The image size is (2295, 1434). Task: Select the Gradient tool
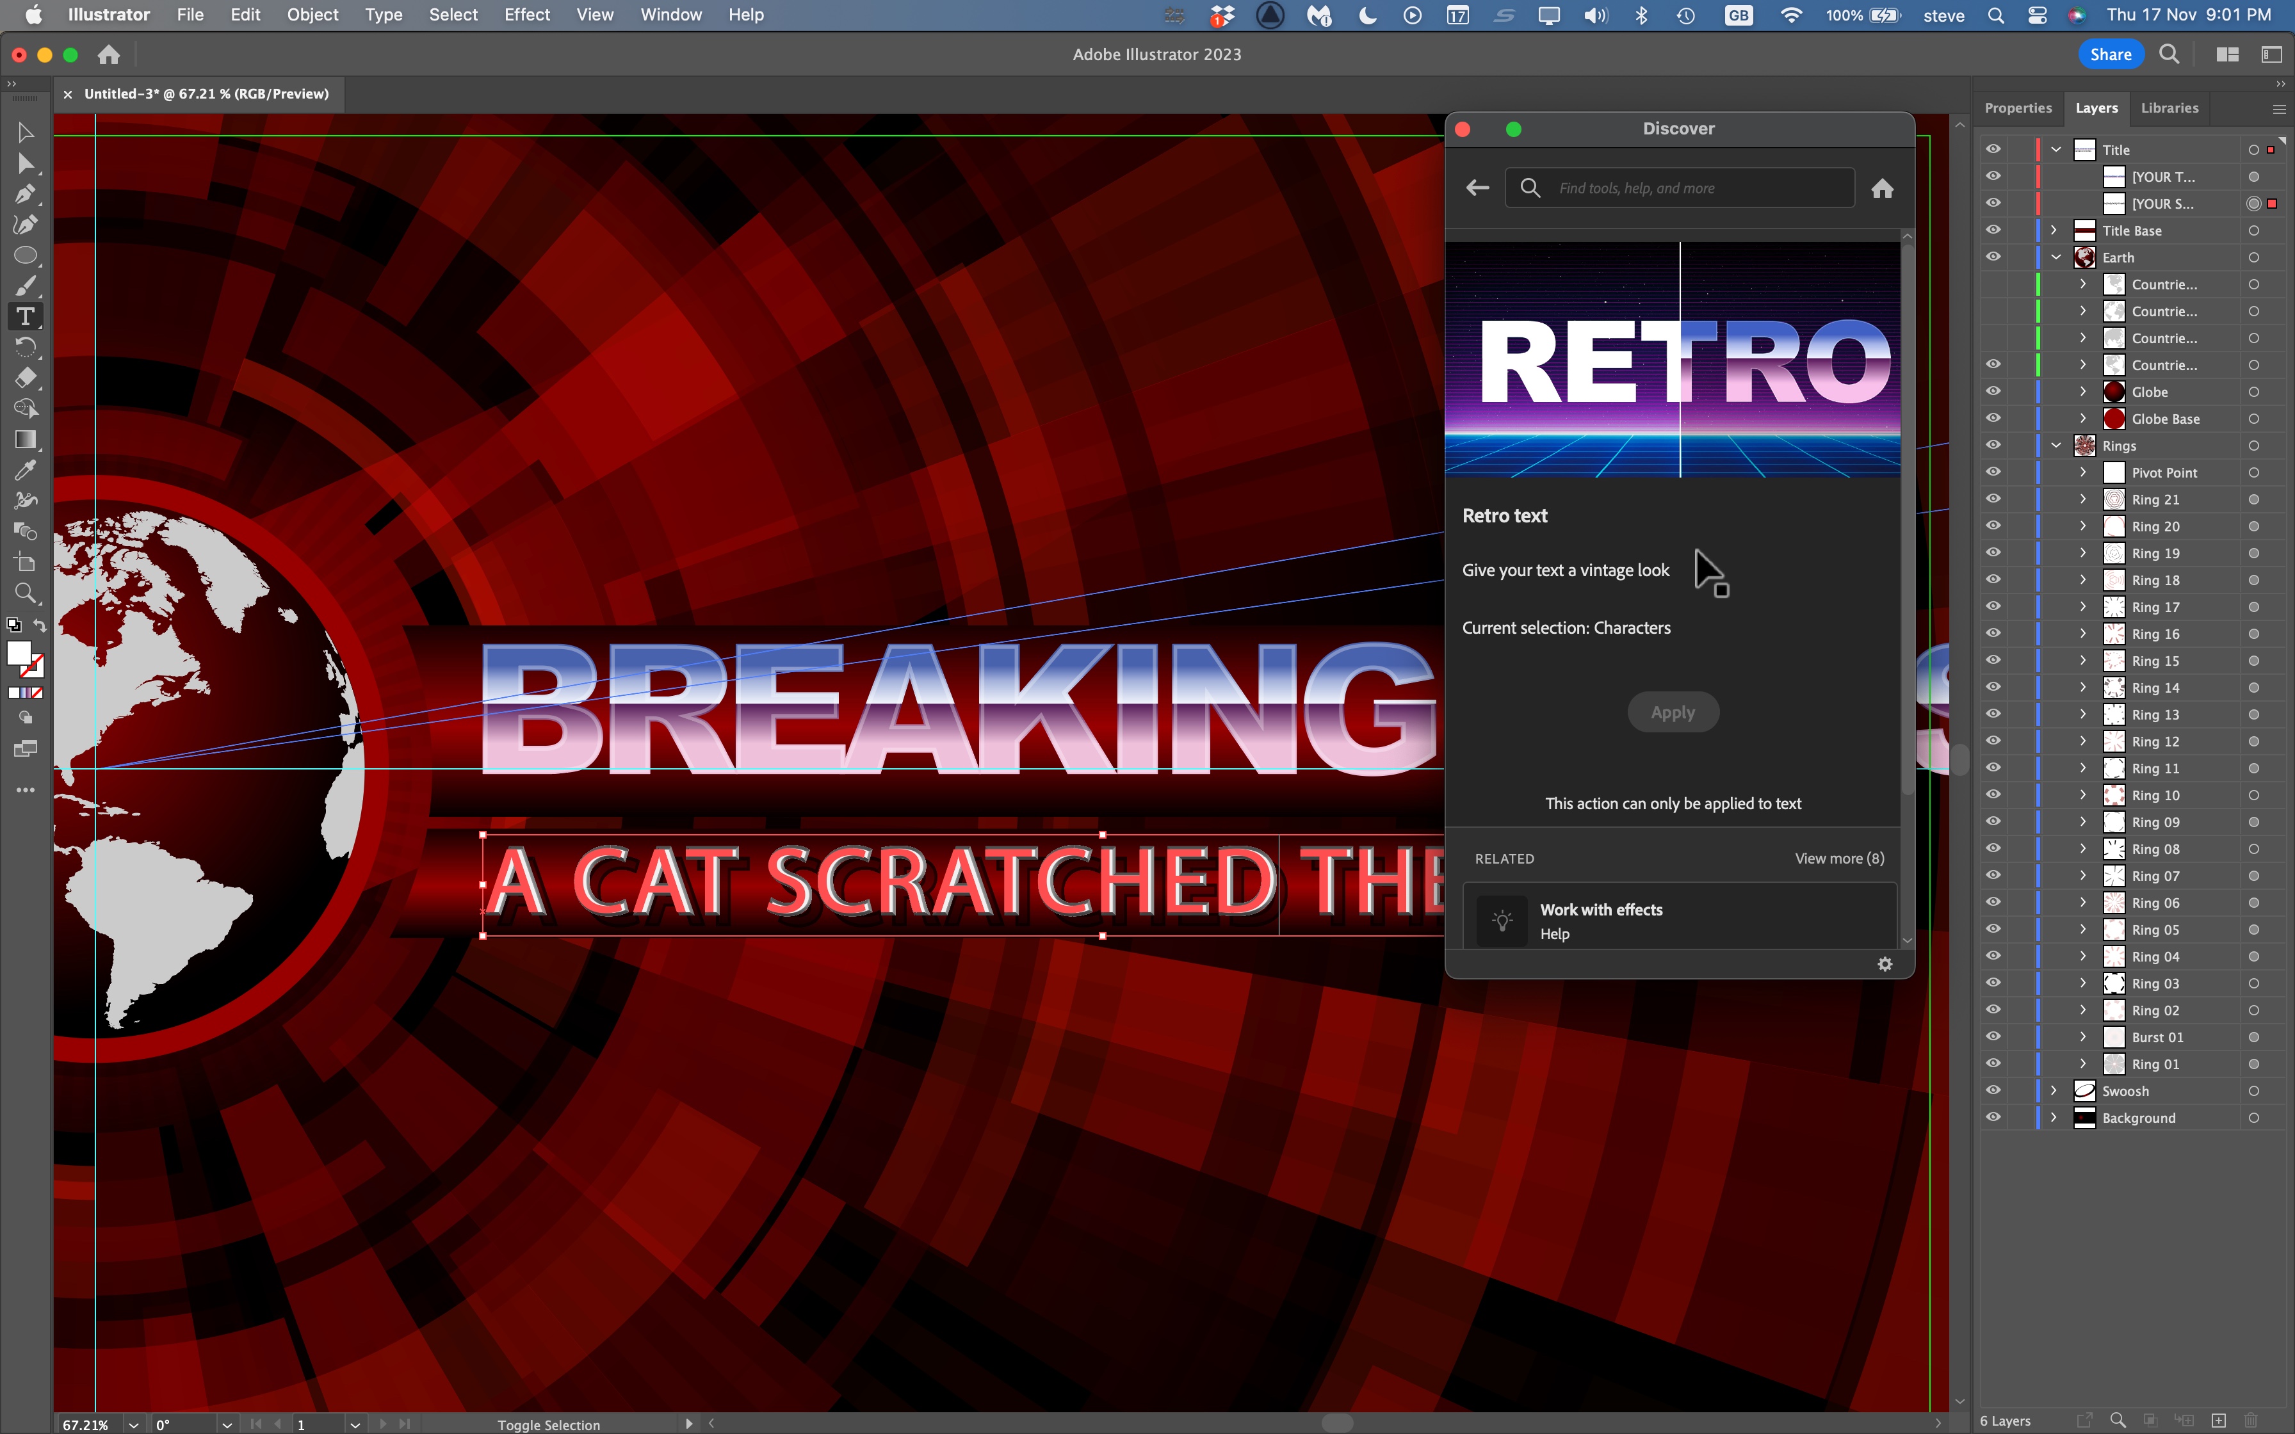26,439
